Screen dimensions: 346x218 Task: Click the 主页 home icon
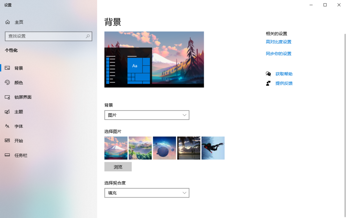click(7, 22)
